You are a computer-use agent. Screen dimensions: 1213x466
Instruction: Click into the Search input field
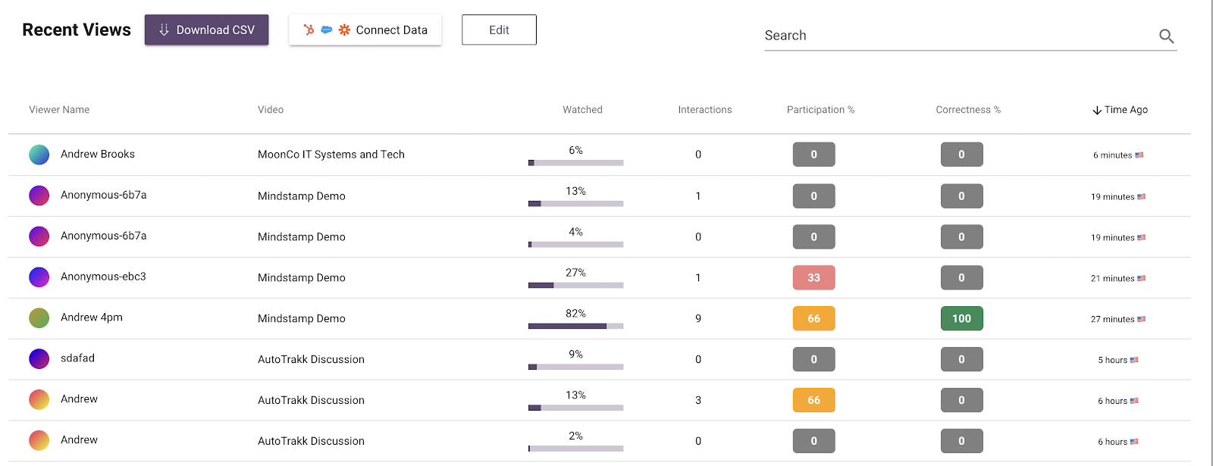click(955, 36)
